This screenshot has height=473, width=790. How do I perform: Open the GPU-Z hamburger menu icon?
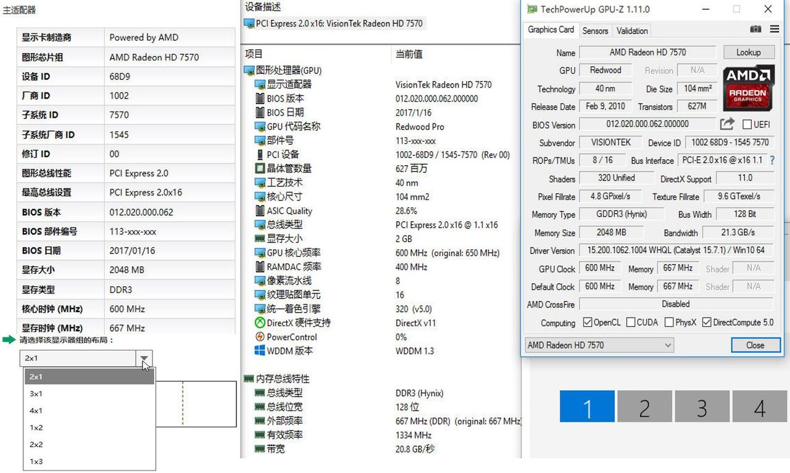point(774,29)
